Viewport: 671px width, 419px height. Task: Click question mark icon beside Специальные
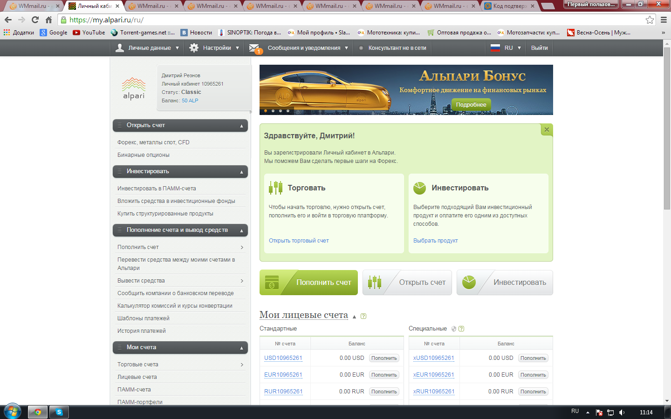tap(461, 329)
